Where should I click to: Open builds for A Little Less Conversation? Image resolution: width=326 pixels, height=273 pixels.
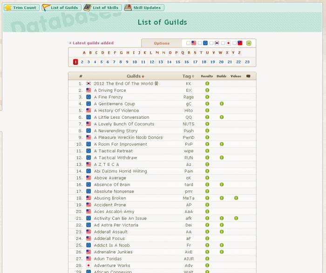222,117
